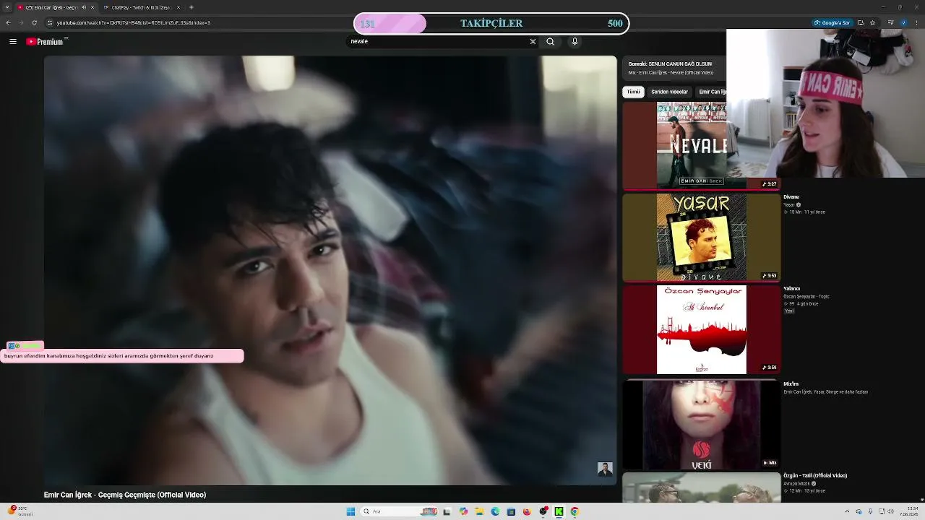Open the YouTube hamburger guide menu
Image resolution: width=925 pixels, height=520 pixels.
pos(12,42)
